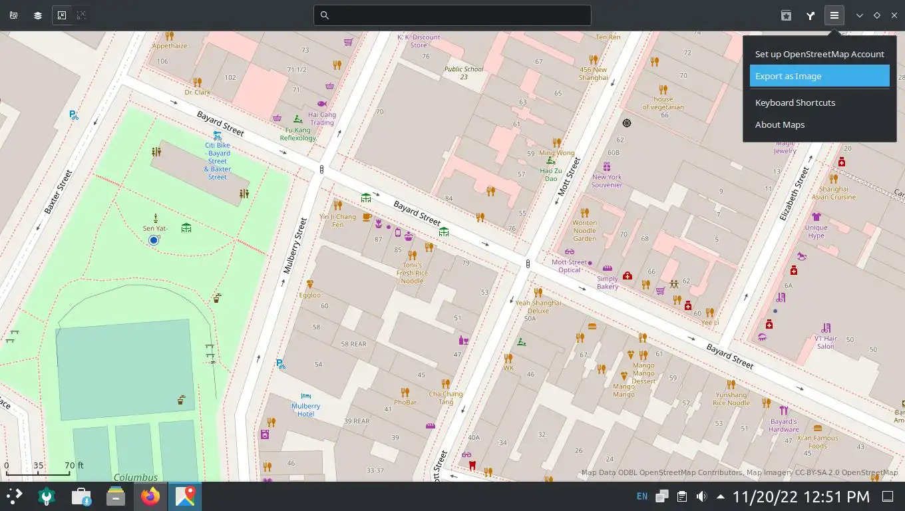Open the favorites star button
905x511 pixels.
tap(786, 15)
